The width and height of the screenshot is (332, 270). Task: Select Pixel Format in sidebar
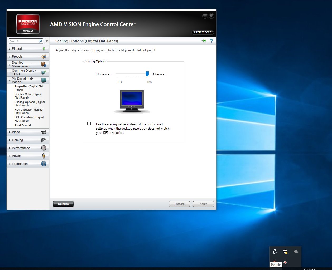pos(23,125)
